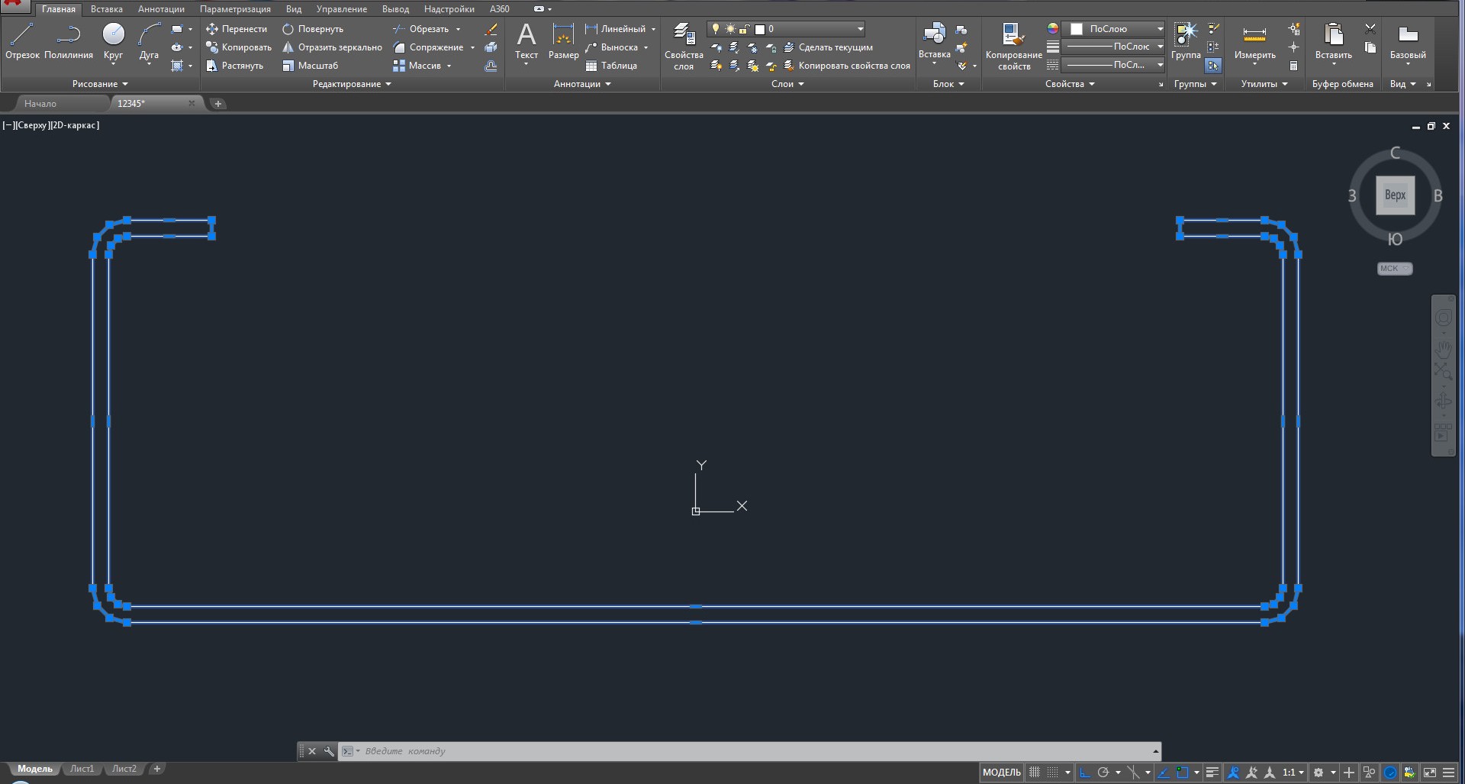
Task: Activate the Дуга (Arc) tool
Action: [x=149, y=41]
